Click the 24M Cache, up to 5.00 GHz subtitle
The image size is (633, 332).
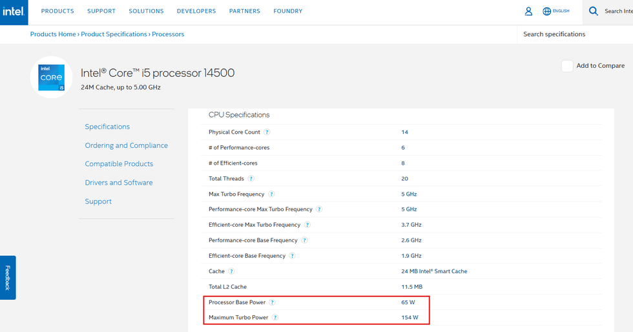click(x=121, y=87)
